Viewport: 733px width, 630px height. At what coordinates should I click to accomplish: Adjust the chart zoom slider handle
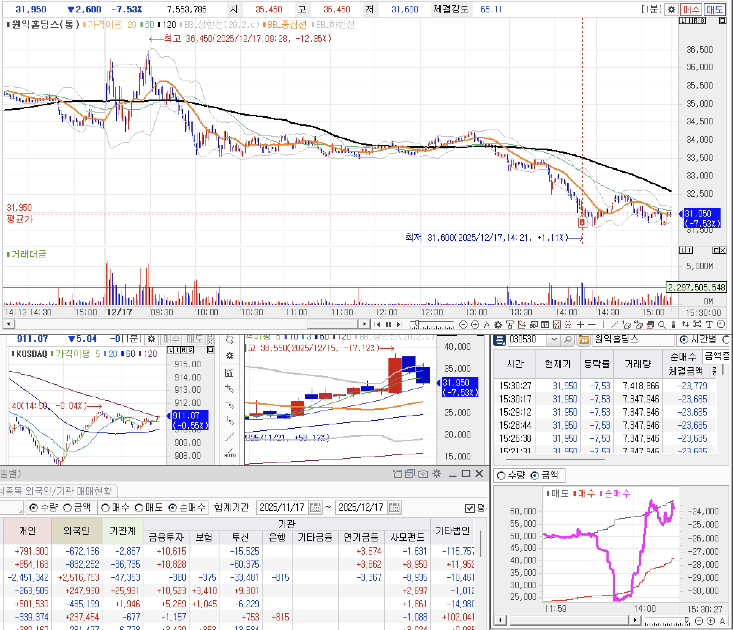click(417, 323)
